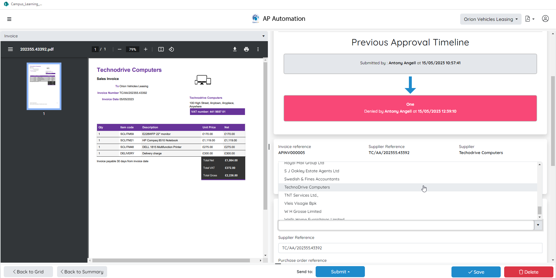Click the Campus_Learning browser tab
This screenshot has height=278, width=556.
coord(23,4)
